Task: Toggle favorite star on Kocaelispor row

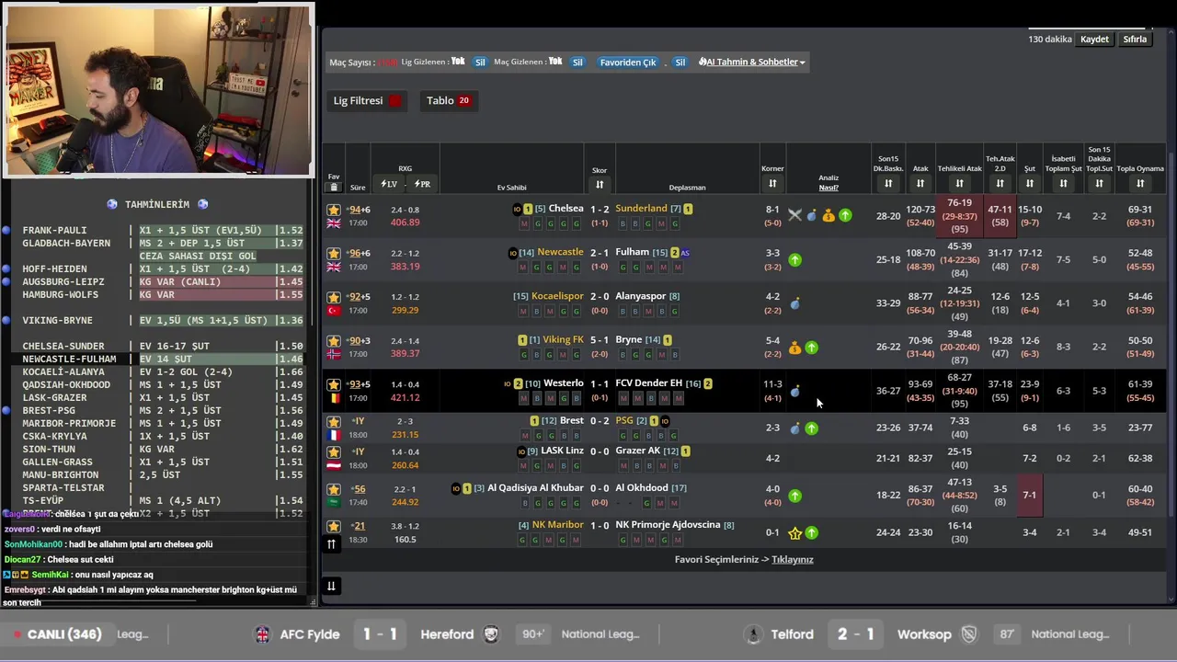Action: click(333, 297)
